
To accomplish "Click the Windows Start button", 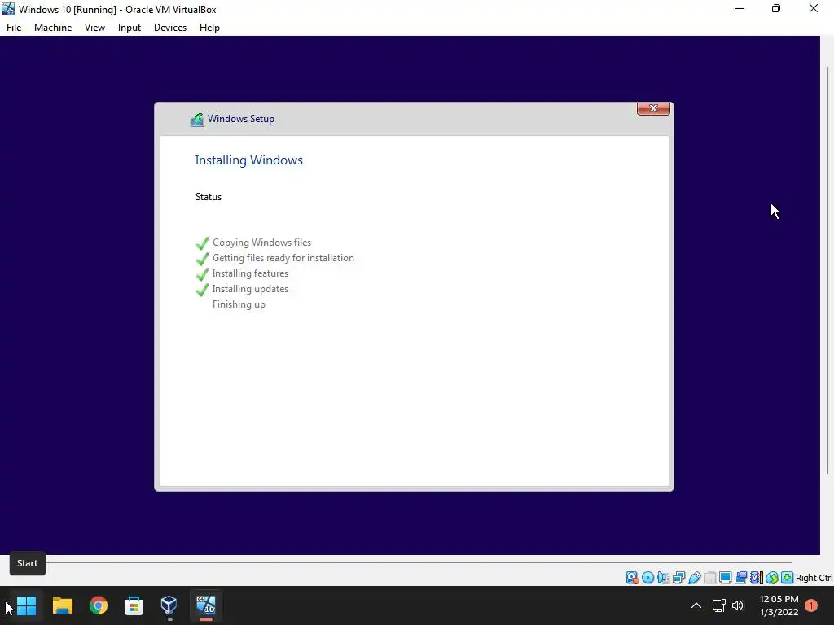I will coord(26,605).
